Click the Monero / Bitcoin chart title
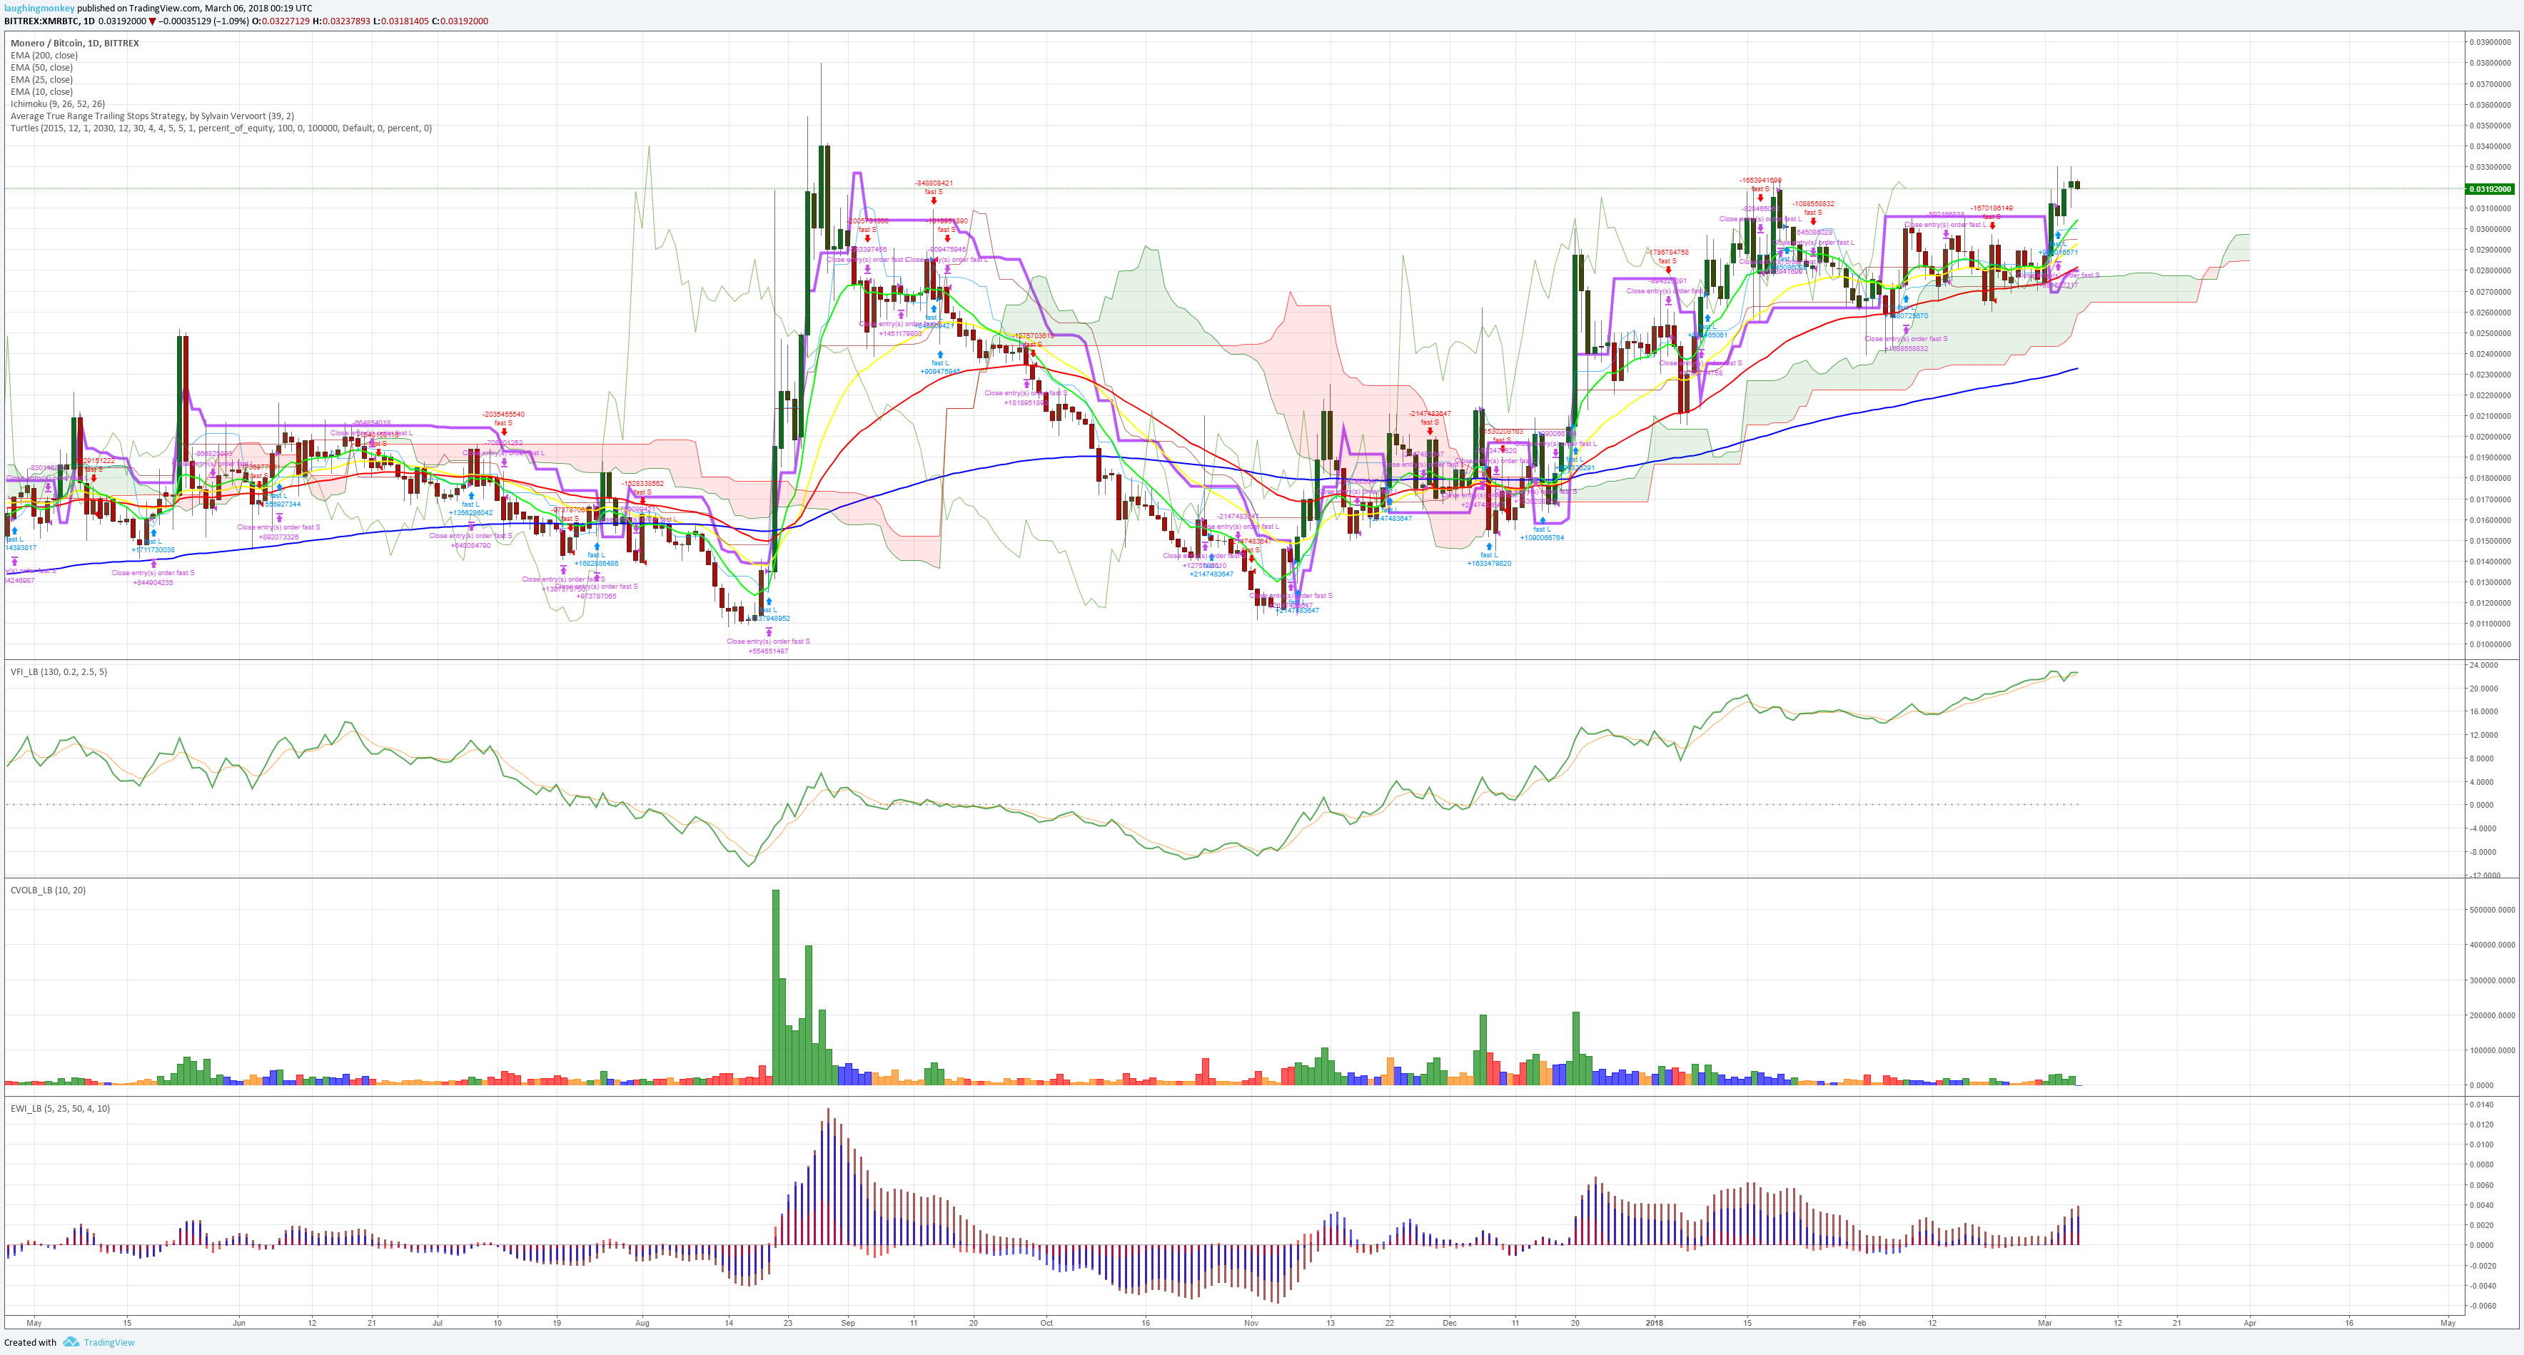 pyautogui.click(x=74, y=43)
